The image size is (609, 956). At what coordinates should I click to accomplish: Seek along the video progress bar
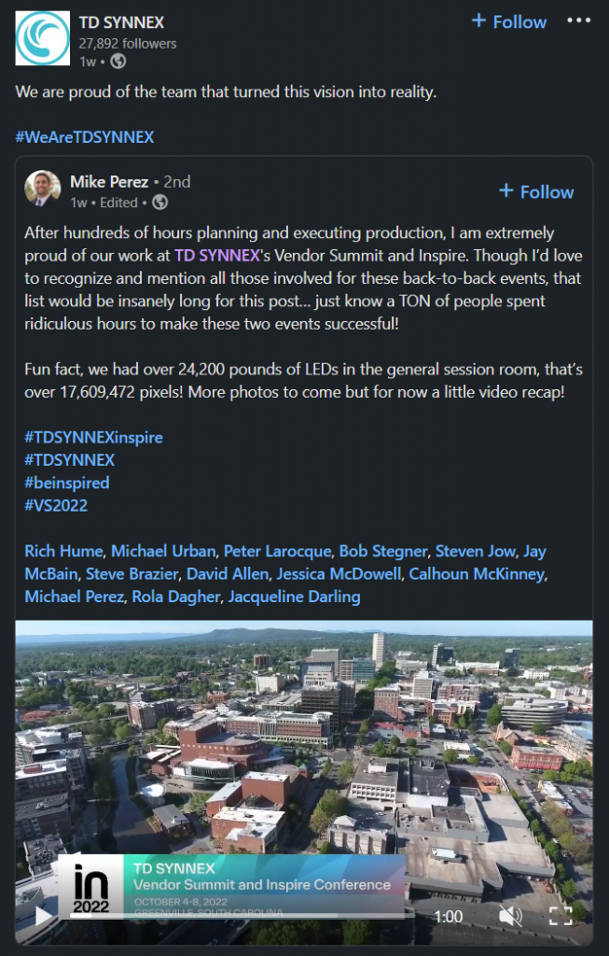point(233,916)
